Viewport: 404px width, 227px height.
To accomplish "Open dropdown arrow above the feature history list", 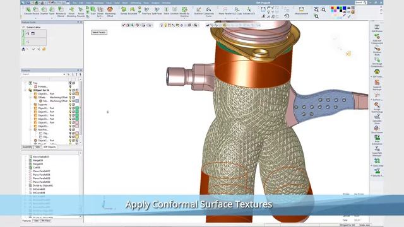I will tap(80, 153).
